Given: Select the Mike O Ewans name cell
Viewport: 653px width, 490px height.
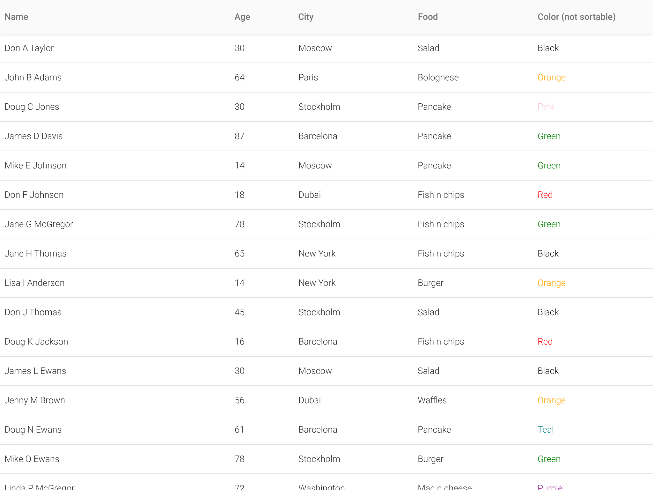Looking at the screenshot, I should click(32, 459).
